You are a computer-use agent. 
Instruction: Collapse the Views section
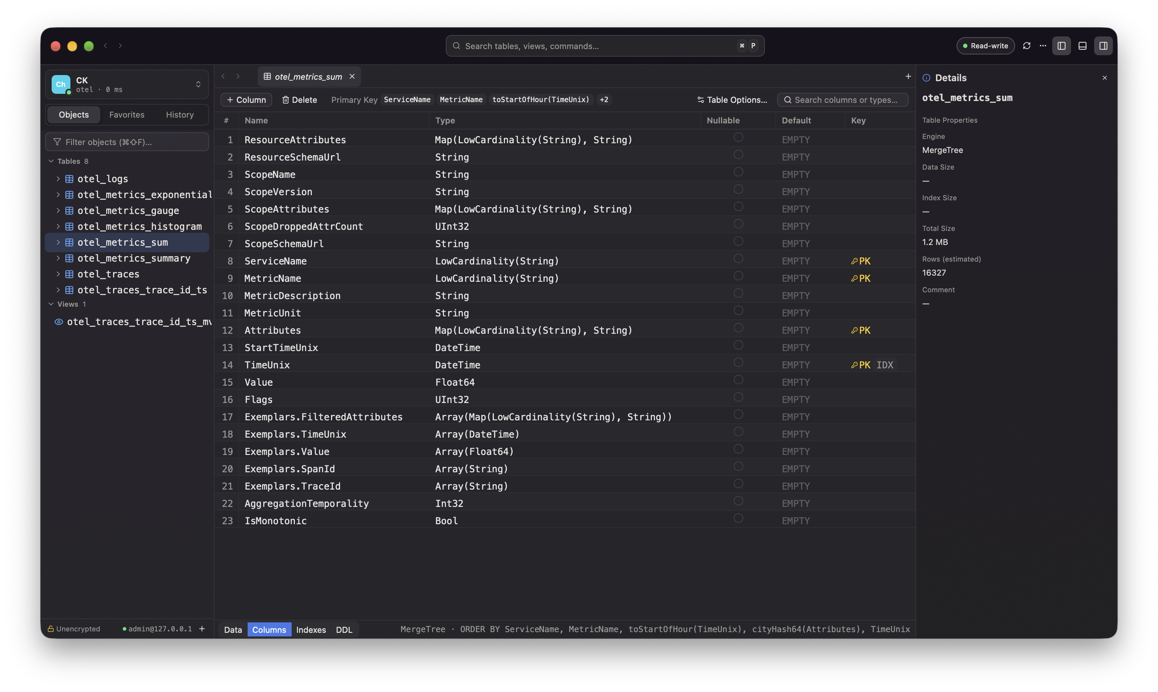point(51,304)
